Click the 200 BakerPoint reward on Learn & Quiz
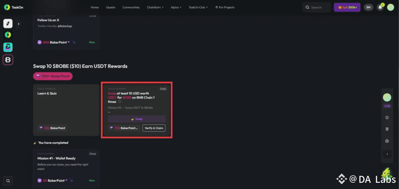 tap(53, 128)
